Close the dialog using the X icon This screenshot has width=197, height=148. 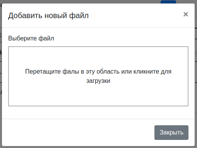click(x=186, y=14)
